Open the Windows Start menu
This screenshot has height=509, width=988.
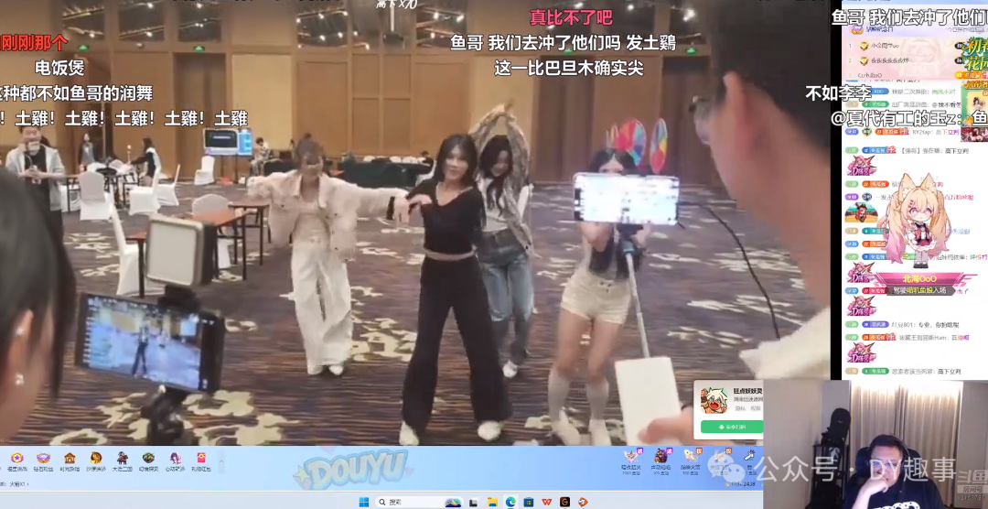click(x=363, y=502)
